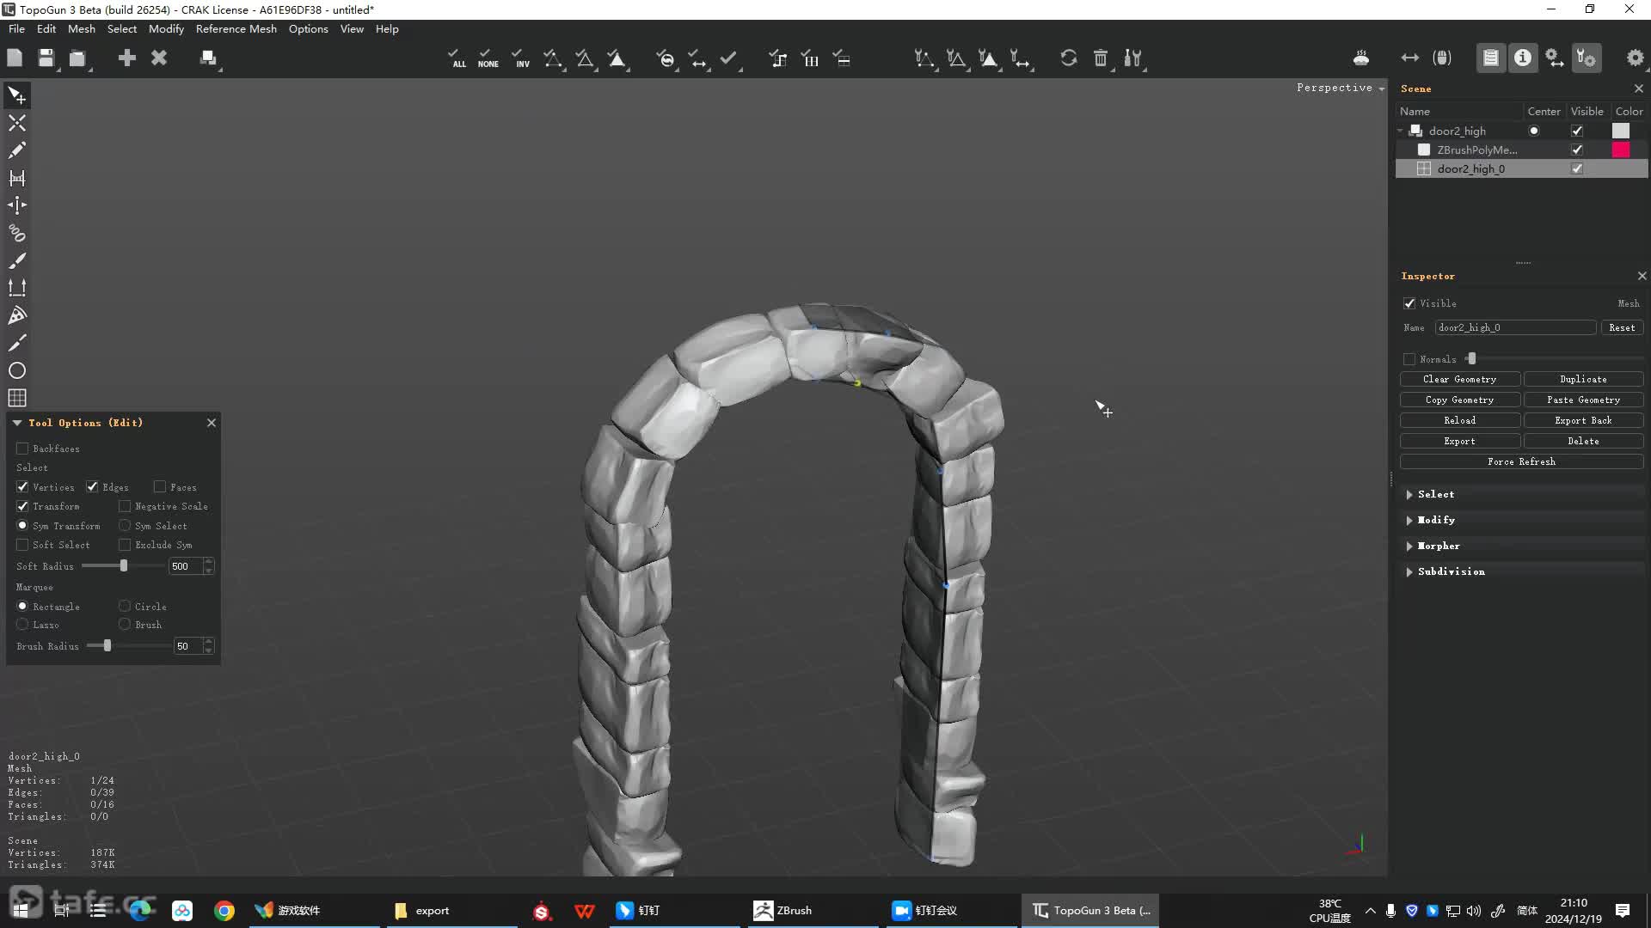Viewport: 1651px width, 928px height.
Task: Click the trash can icon
Action: 1101,58
